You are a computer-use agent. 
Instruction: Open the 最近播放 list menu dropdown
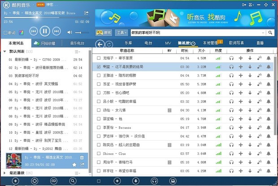(x=77, y=173)
